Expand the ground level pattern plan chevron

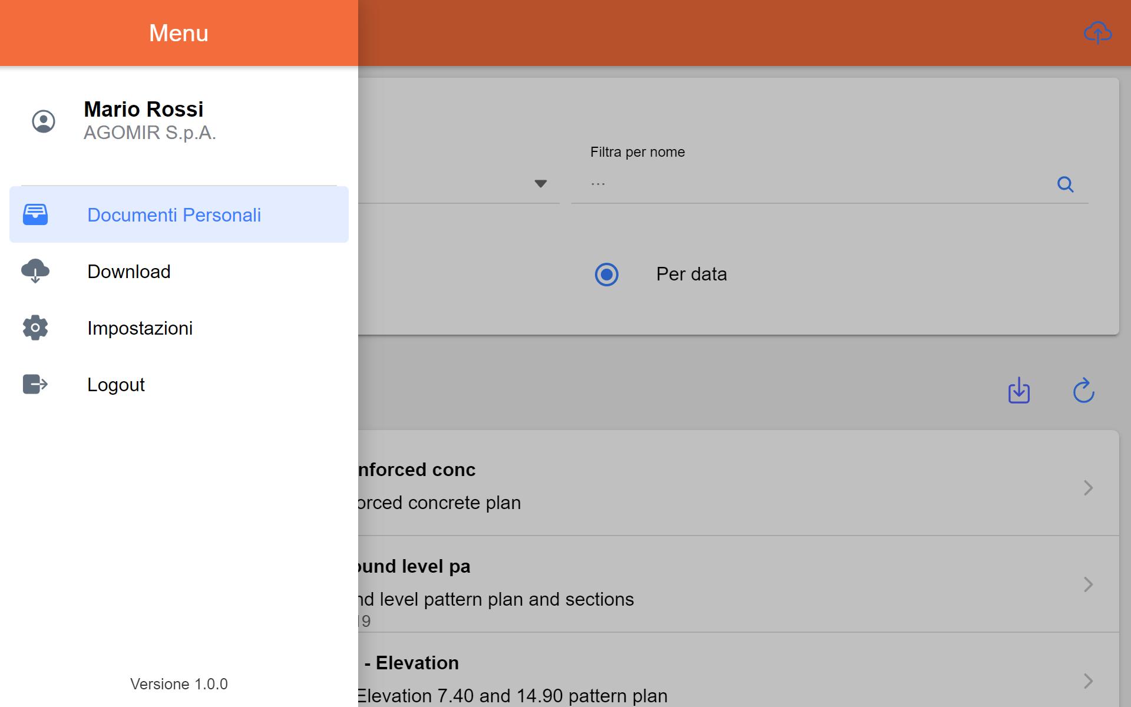pos(1088,584)
